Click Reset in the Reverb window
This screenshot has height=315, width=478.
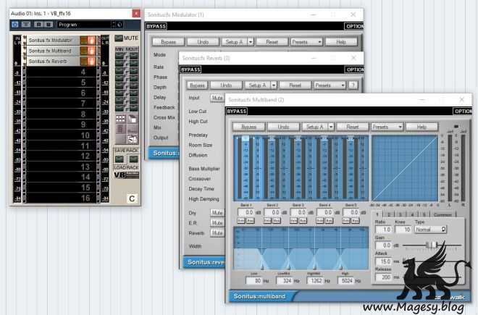[295, 85]
